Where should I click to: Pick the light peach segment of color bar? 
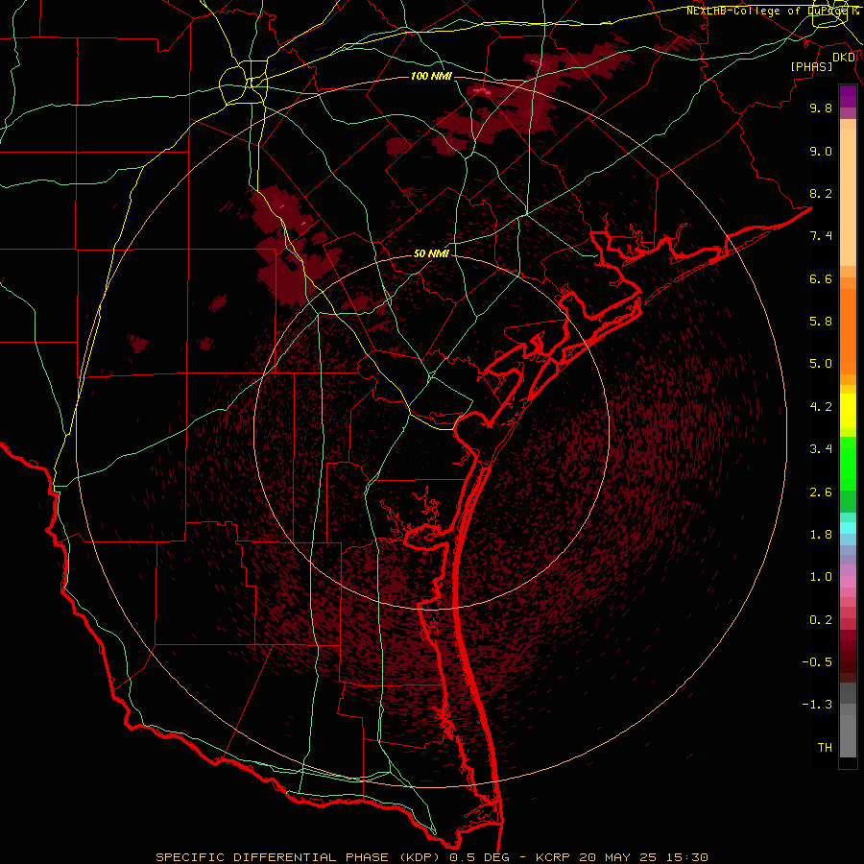pyautogui.click(x=848, y=197)
